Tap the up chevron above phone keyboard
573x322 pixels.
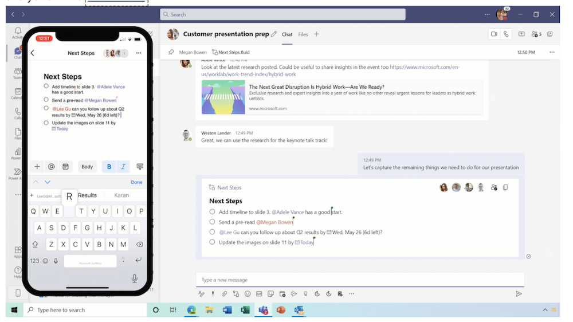click(36, 182)
